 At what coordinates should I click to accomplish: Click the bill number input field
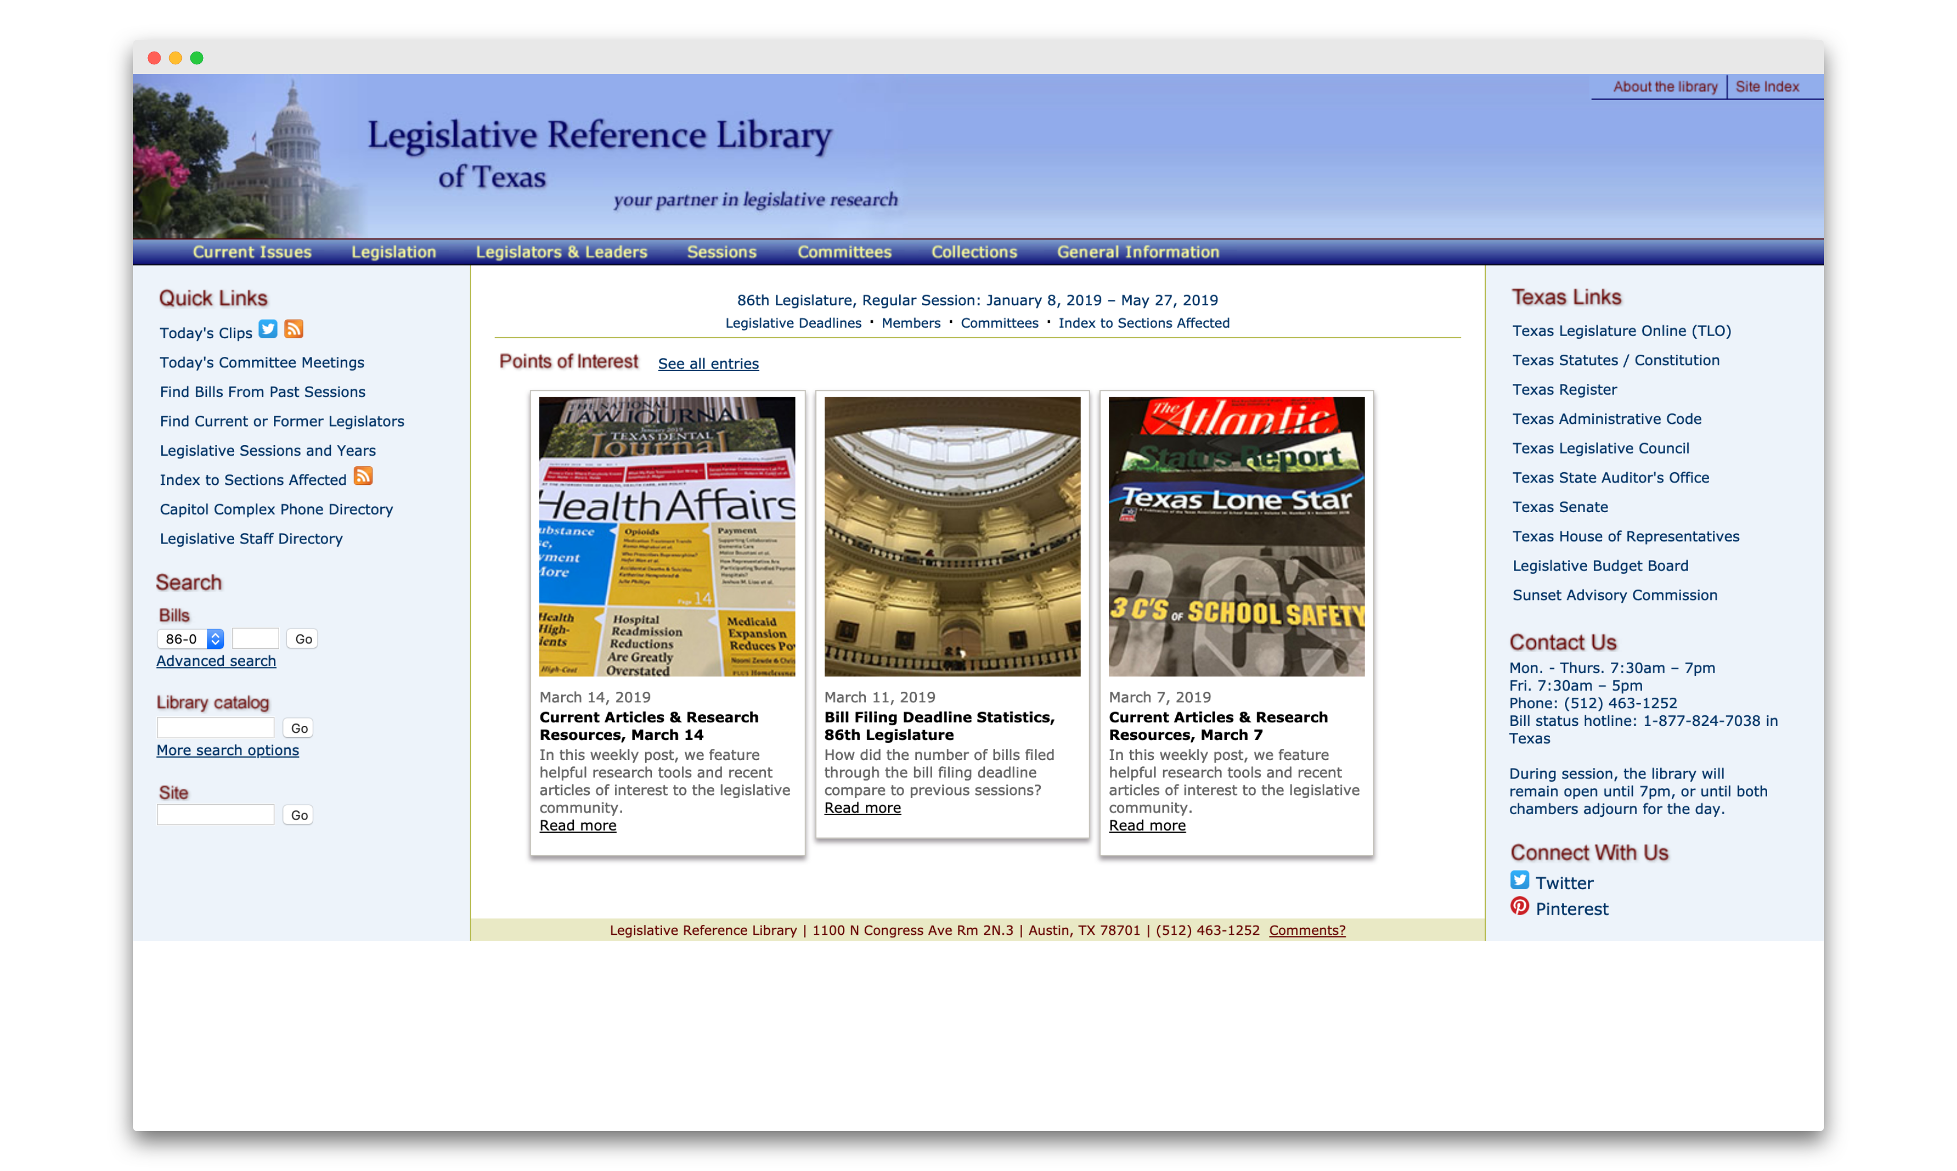point(255,638)
